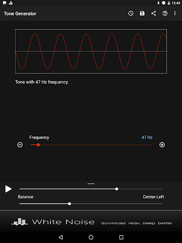Go back with Android back button
Screen dimensions: 182x243
61,237
